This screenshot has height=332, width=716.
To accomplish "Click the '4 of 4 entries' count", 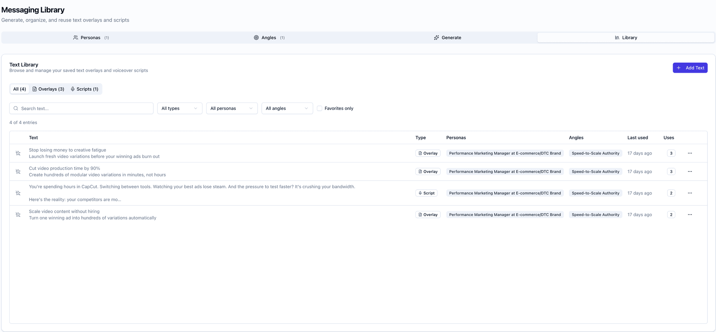I will point(23,123).
